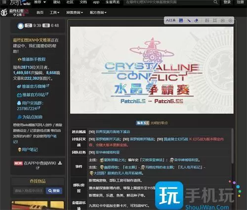Open the 异界深渊月面地下溪谷 dungeon link
The height and width of the screenshot is (210, 247).
pos(113,132)
